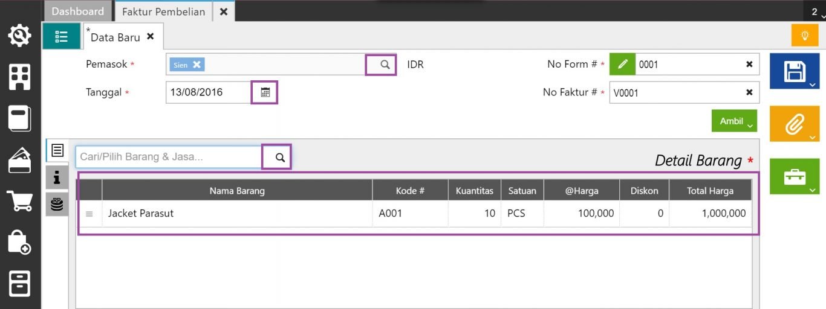The width and height of the screenshot is (826, 309).
Task: Click the Cari/Pilih Barang & Jasa field
Action: [168, 157]
